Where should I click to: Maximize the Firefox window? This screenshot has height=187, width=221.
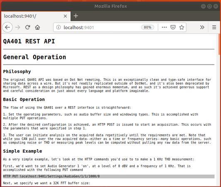pyautogui.click(x=209, y=6)
